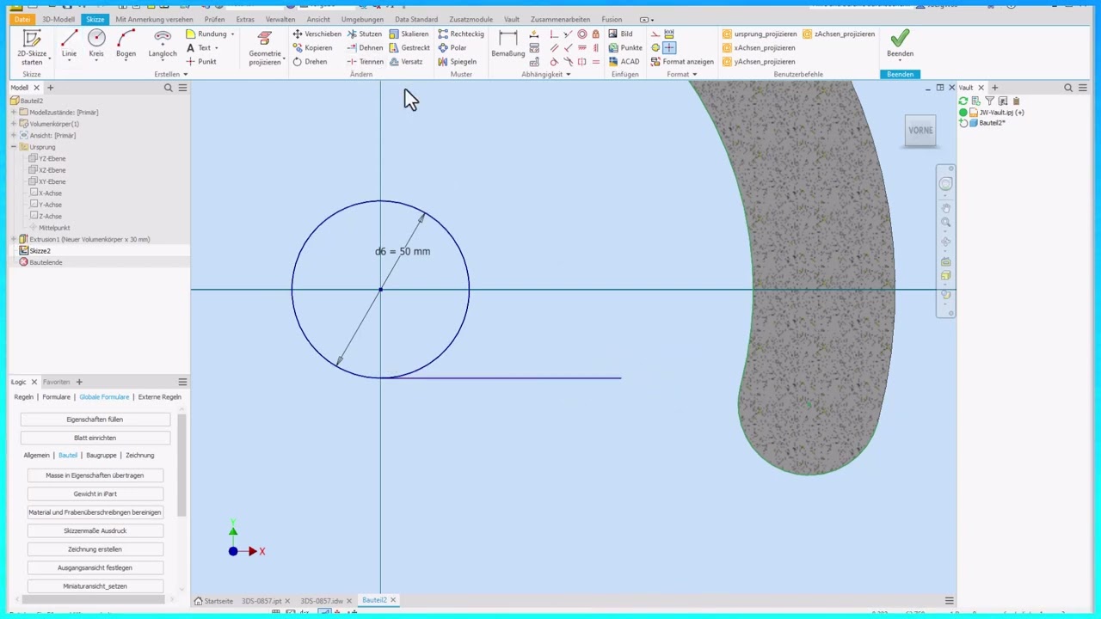Select the Trennen split tool

pos(365,62)
